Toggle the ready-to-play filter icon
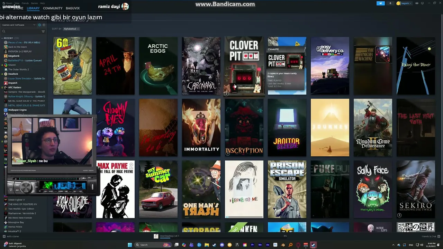This screenshot has height=249, width=443. [43, 25]
